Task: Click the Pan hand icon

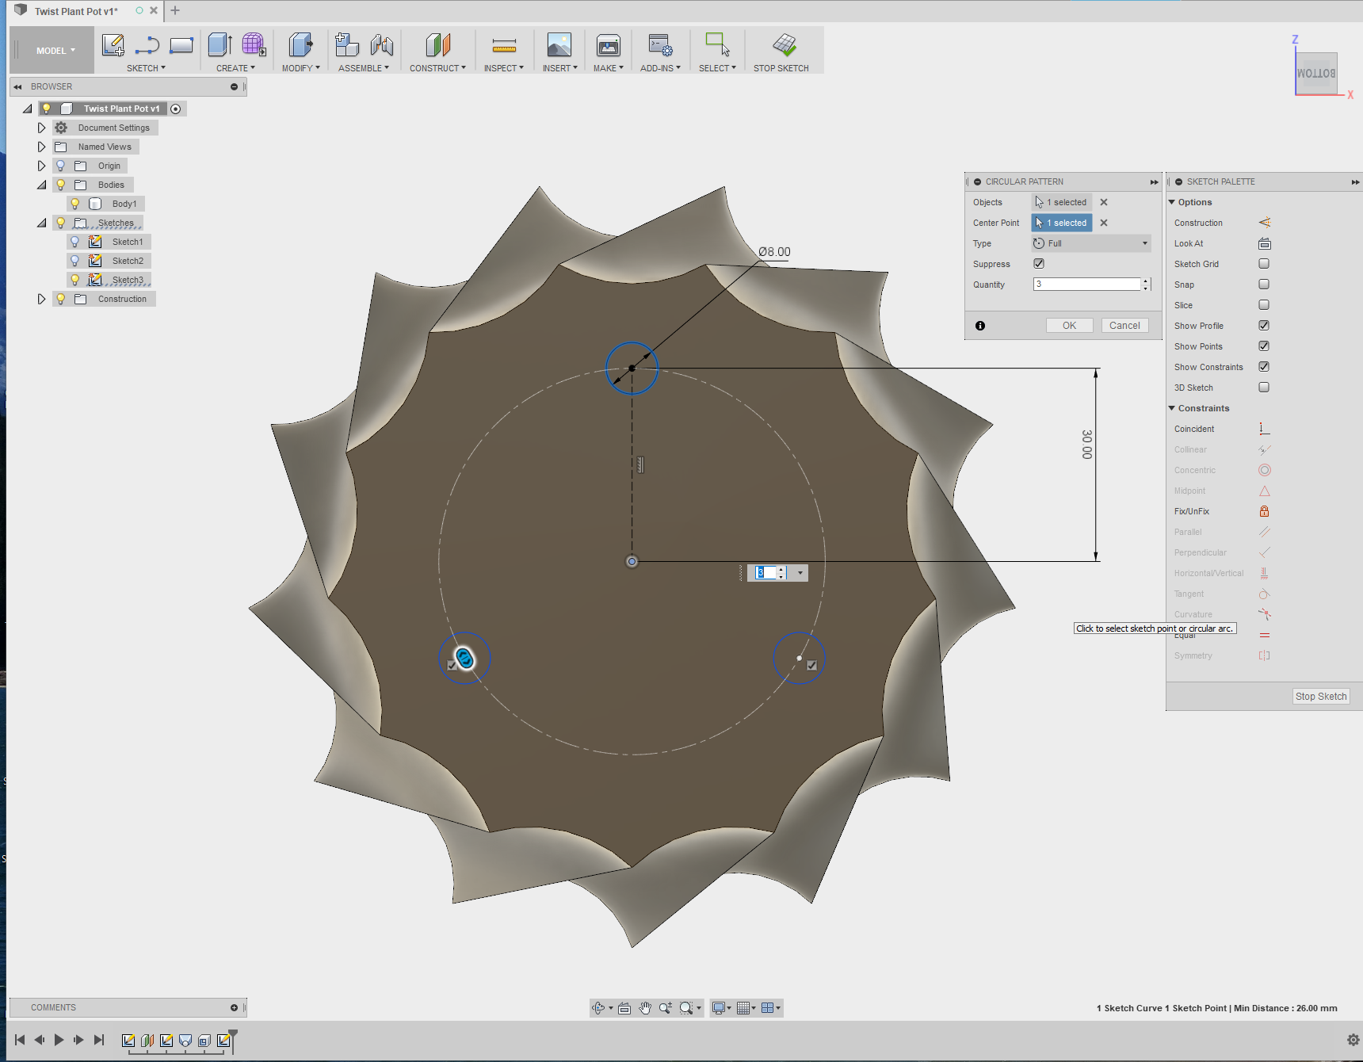Action: pos(645,1008)
